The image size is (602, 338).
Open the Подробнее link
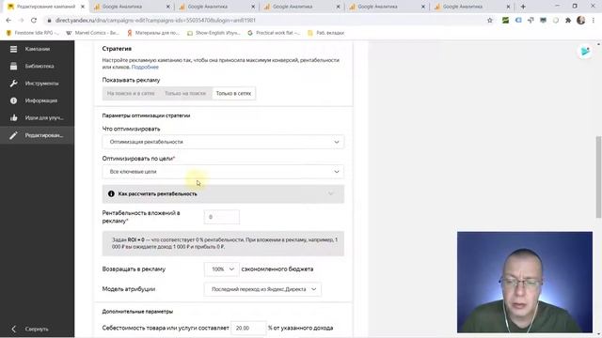tap(145, 67)
